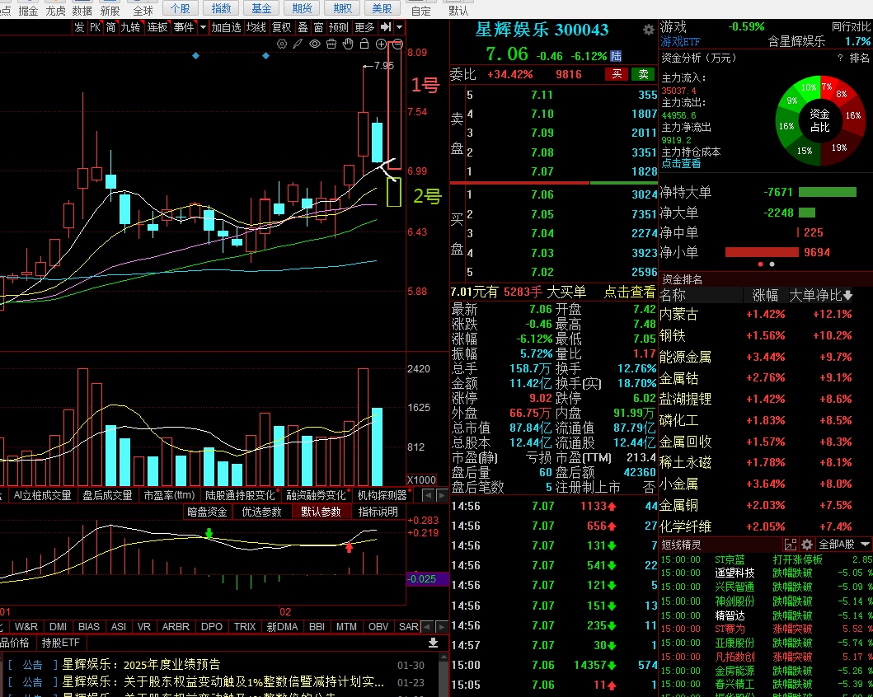Select the 默认参数 option
Screen dimensions: 873x697
(x=321, y=512)
